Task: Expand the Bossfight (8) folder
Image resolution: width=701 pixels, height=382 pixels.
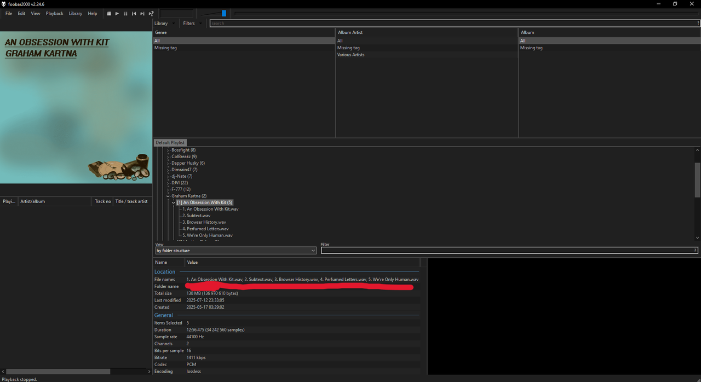Action: click(x=168, y=150)
